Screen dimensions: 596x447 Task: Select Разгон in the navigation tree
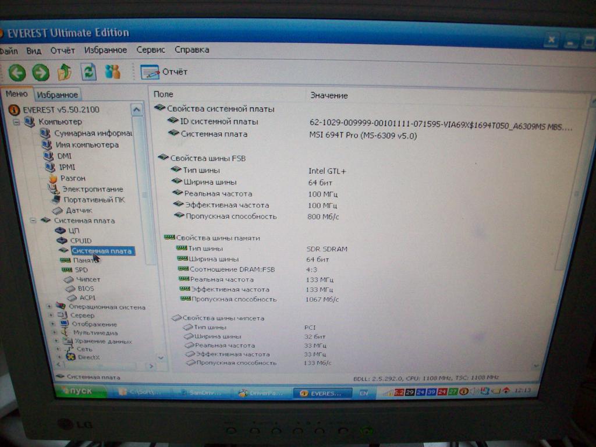pyautogui.click(x=72, y=178)
